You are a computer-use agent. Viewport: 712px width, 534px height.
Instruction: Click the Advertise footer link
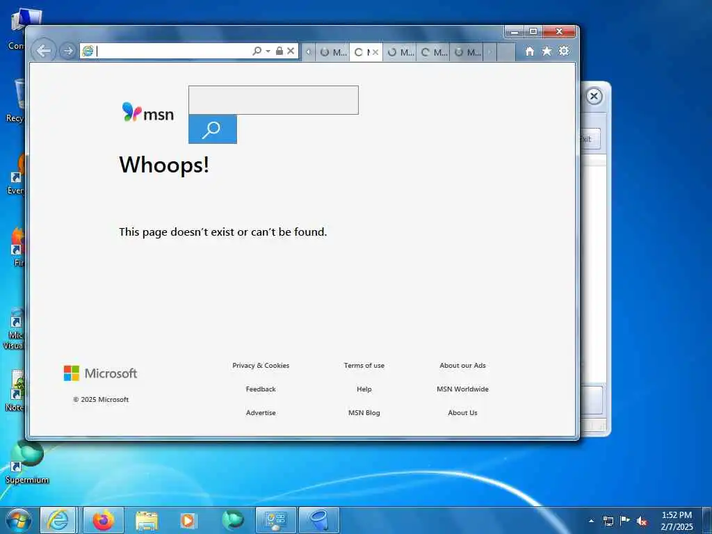tap(261, 413)
